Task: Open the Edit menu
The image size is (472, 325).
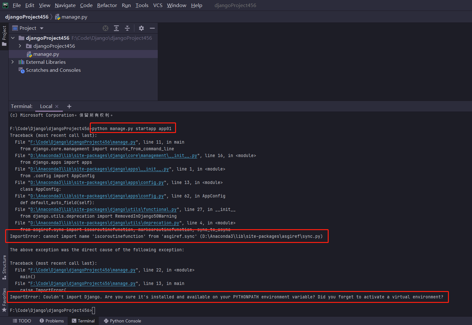Action: (x=30, y=5)
